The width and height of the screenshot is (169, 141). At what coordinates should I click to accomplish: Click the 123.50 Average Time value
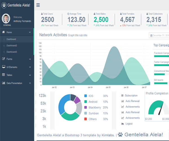click(76, 19)
